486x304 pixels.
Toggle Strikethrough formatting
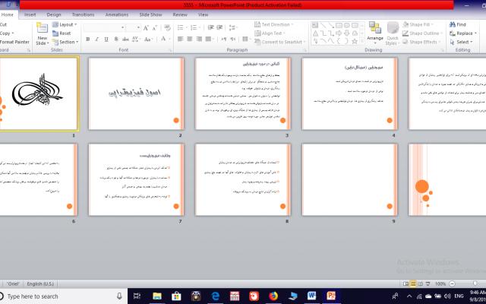pyautogui.click(x=125, y=39)
